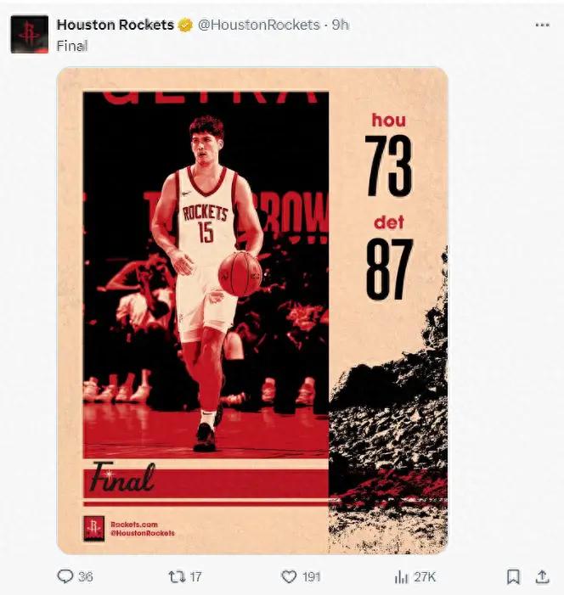This screenshot has height=595, width=564.
Task: Click the repost icon
Action: click(176, 577)
